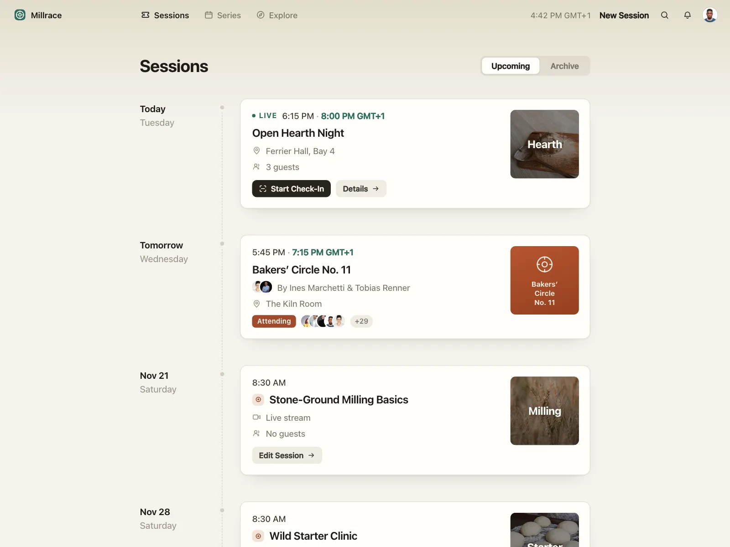
Task: Select the Upcoming sessions tab
Action: click(x=511, y=66)
